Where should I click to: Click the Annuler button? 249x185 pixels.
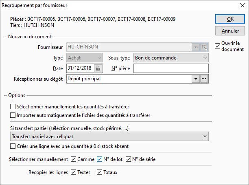(x=230, y=31)
